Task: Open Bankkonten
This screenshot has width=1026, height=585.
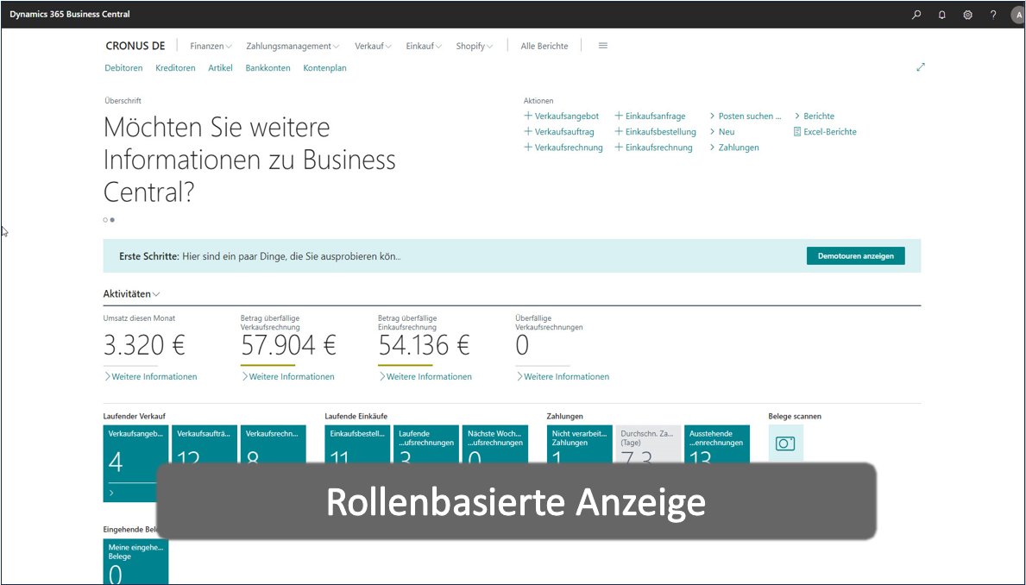Action: [268, 68]
